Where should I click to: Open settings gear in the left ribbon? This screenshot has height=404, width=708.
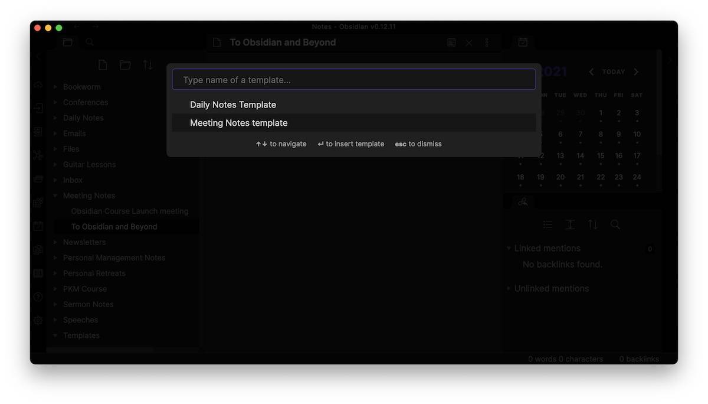(x=38, y=320)
